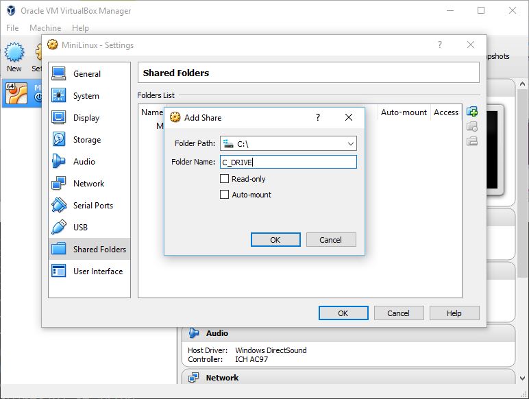Click the VirtualBox app logo in title bar
529x399 pixels.
coord(11,10)
